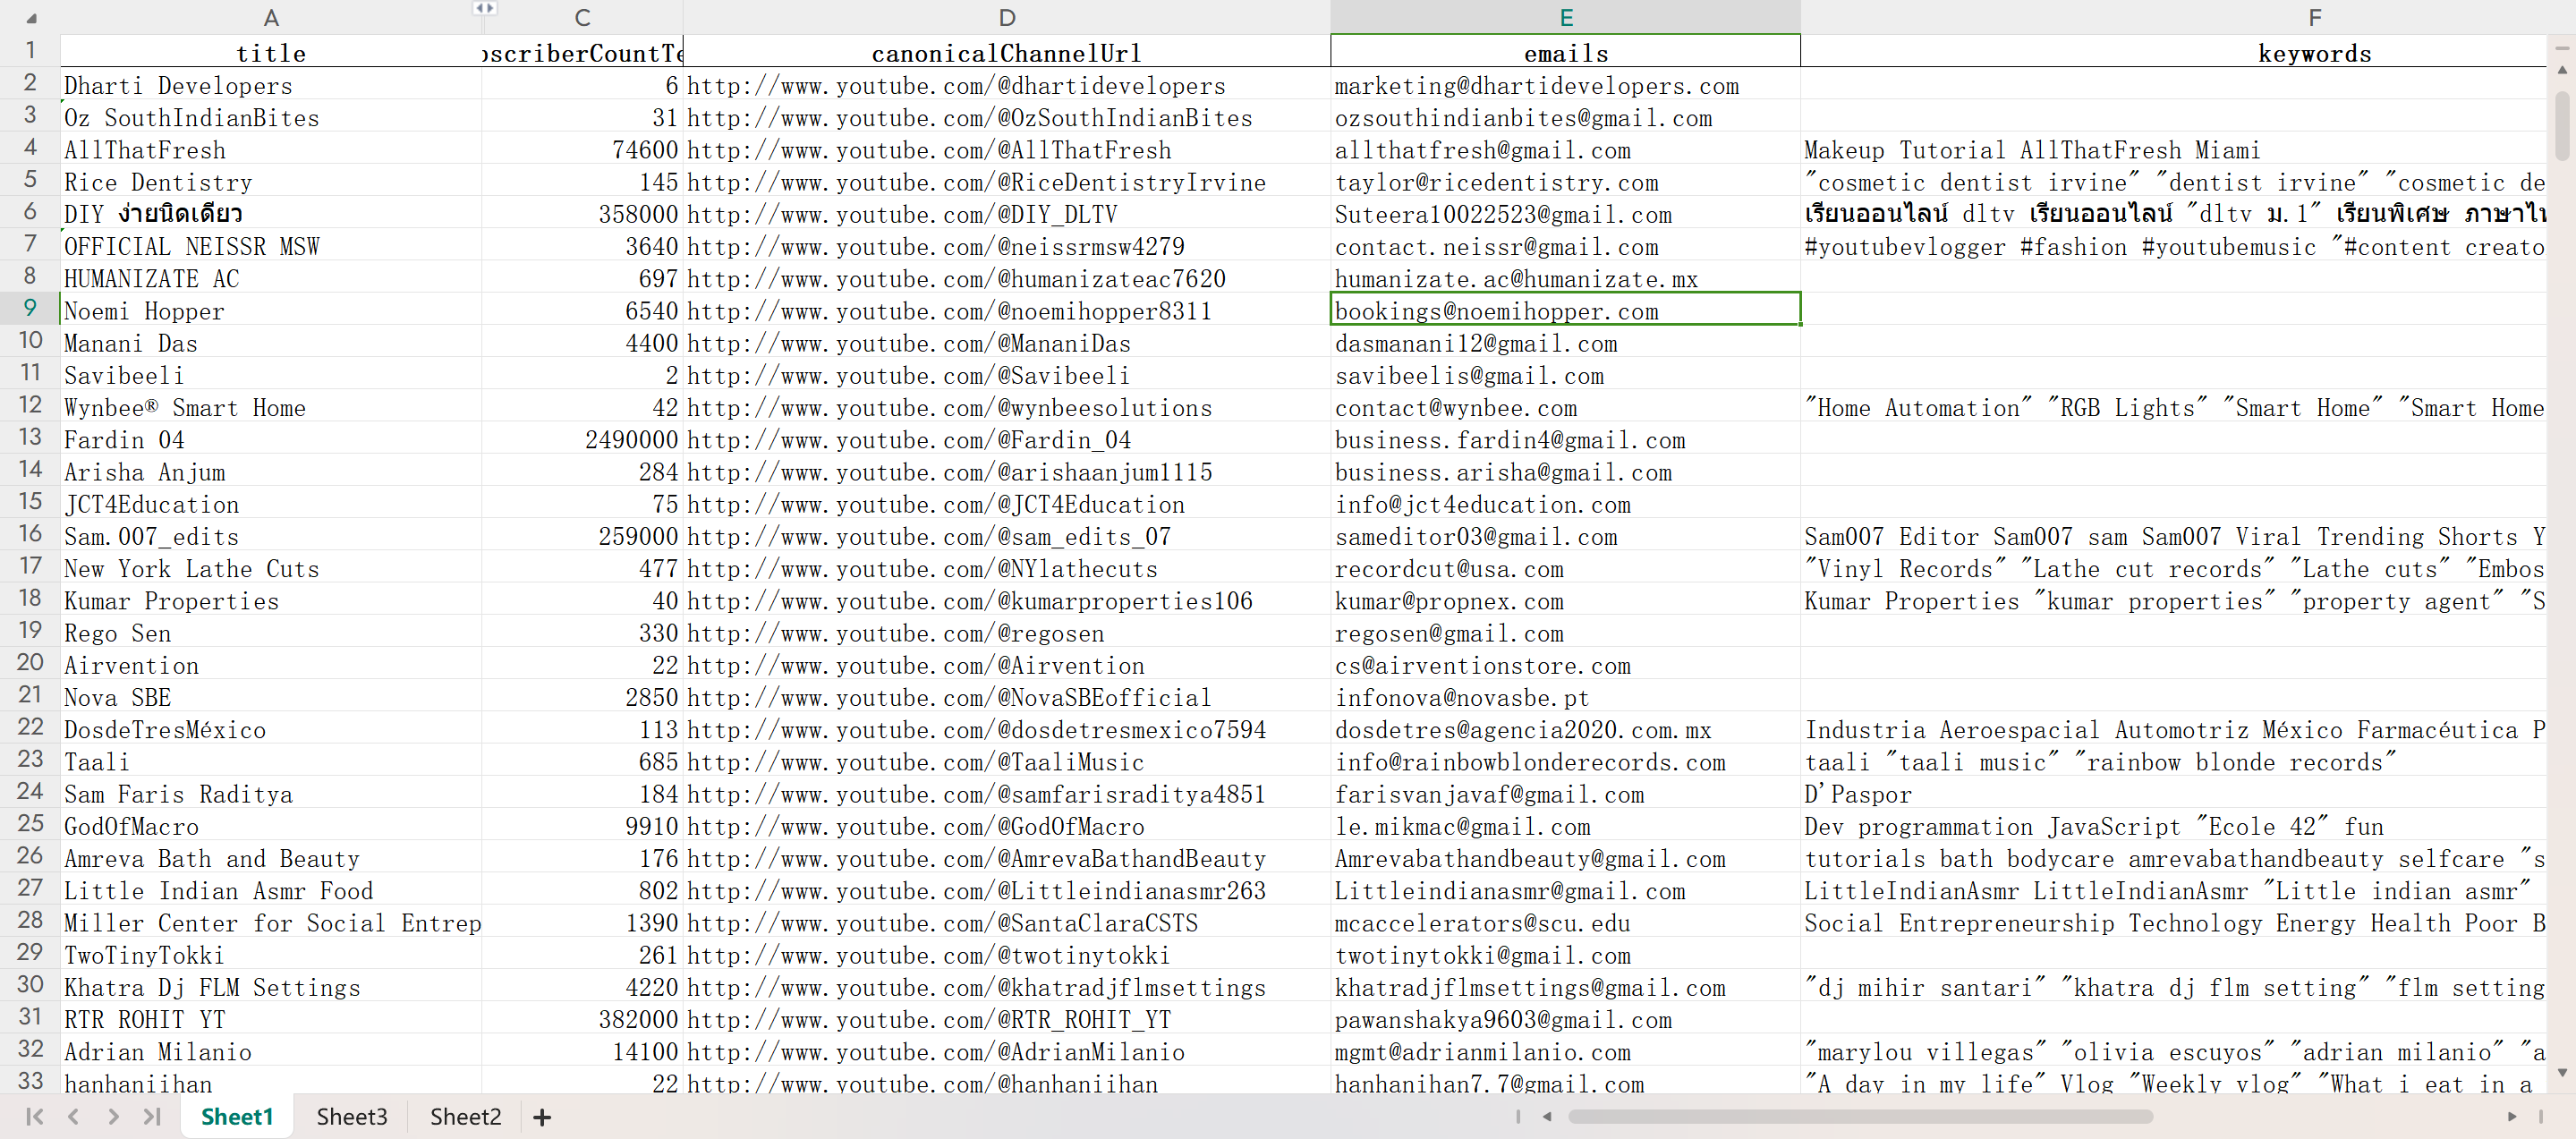Go to first sheet navigation arrow
This screenshot has height=1139, width=2576.
pos(35,1117)
